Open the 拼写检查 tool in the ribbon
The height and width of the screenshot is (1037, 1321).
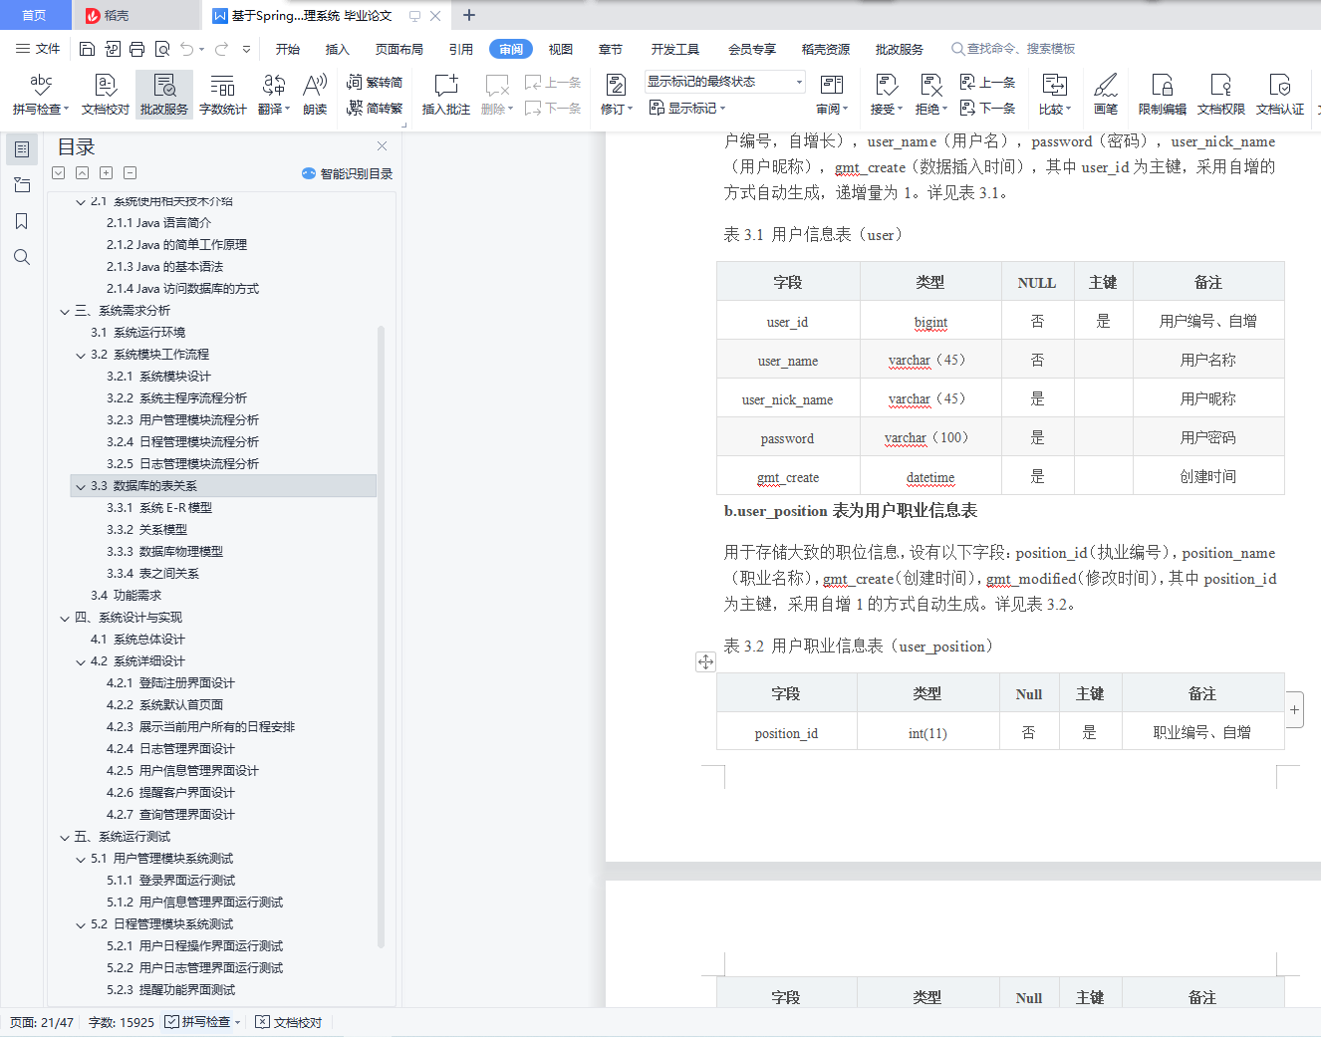click(x=41, y=95)
